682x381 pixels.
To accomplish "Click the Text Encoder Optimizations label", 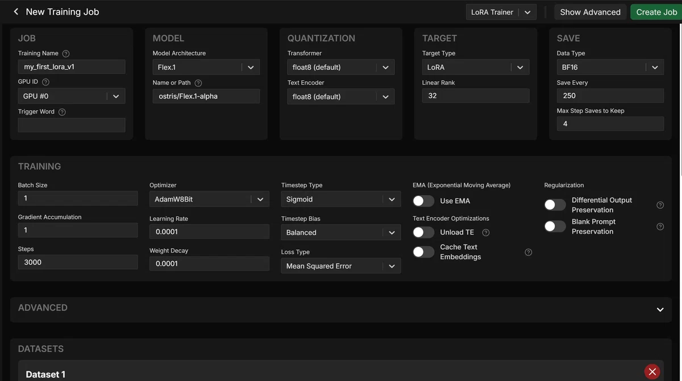I will (x=451, y=219).
